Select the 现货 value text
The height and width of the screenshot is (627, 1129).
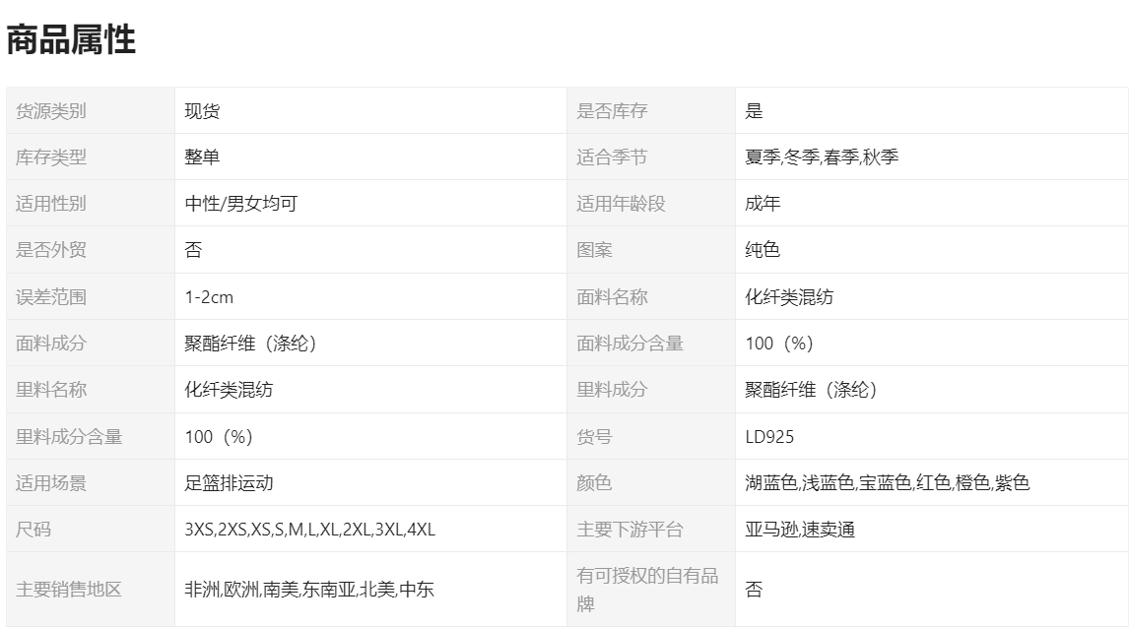pyautogui.click(x=202, y=111)
